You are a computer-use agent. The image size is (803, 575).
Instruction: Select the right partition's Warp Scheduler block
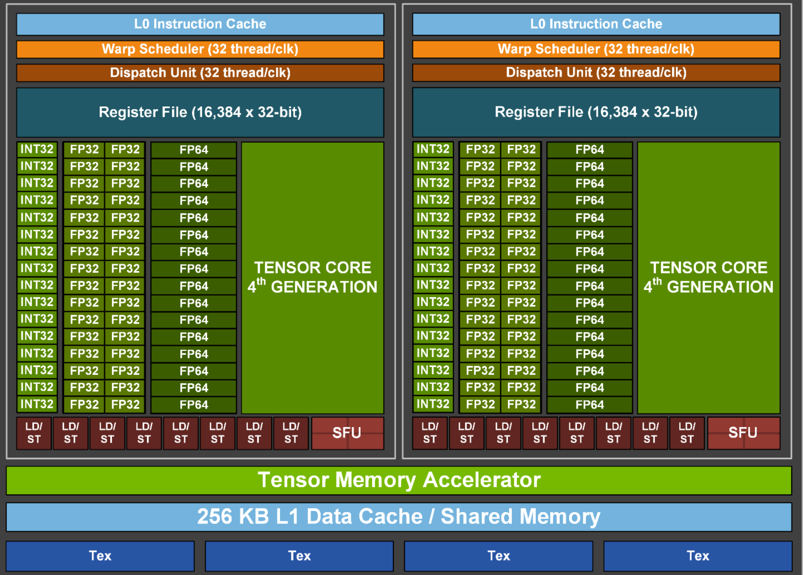tap(596, 49)
